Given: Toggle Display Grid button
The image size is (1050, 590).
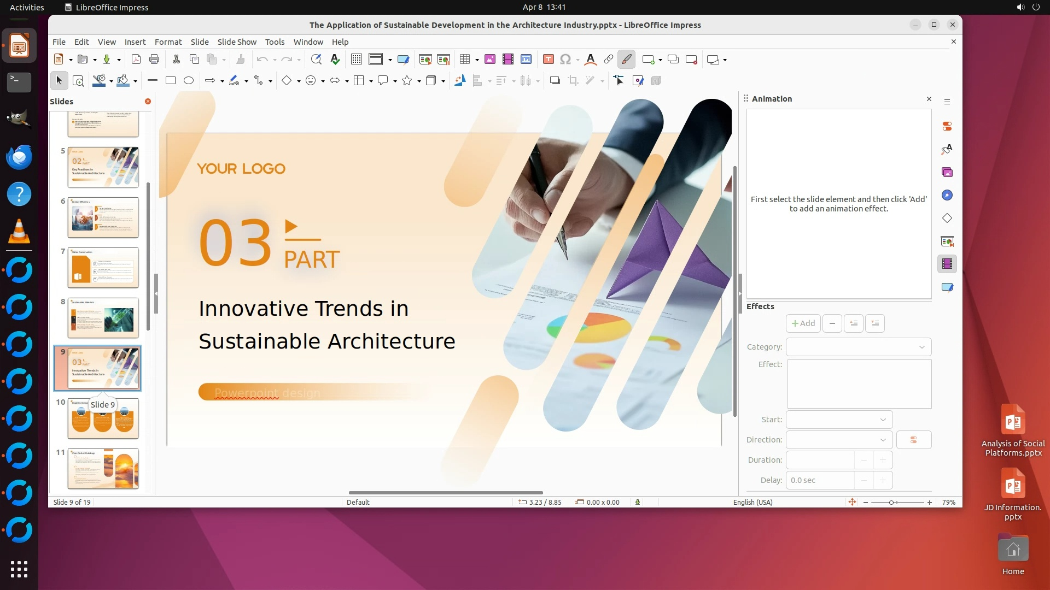Looking at the screenshot, I should tap(357, 60).
